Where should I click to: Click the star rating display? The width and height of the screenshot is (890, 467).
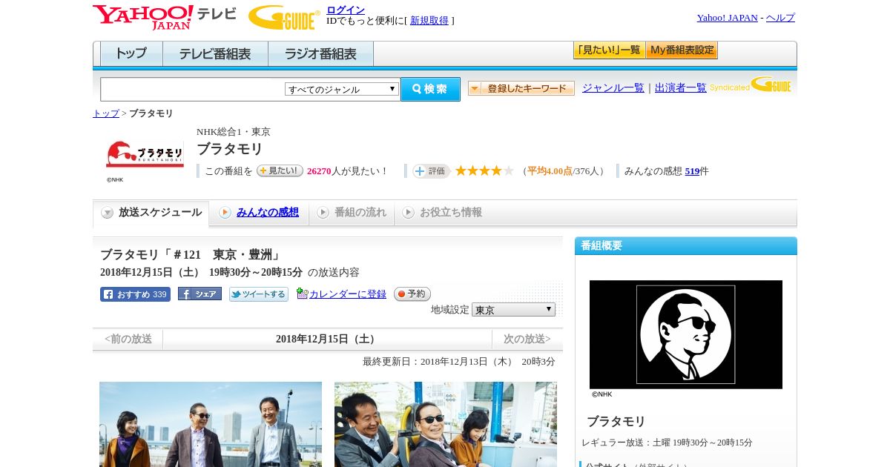[x=484, y=170]
